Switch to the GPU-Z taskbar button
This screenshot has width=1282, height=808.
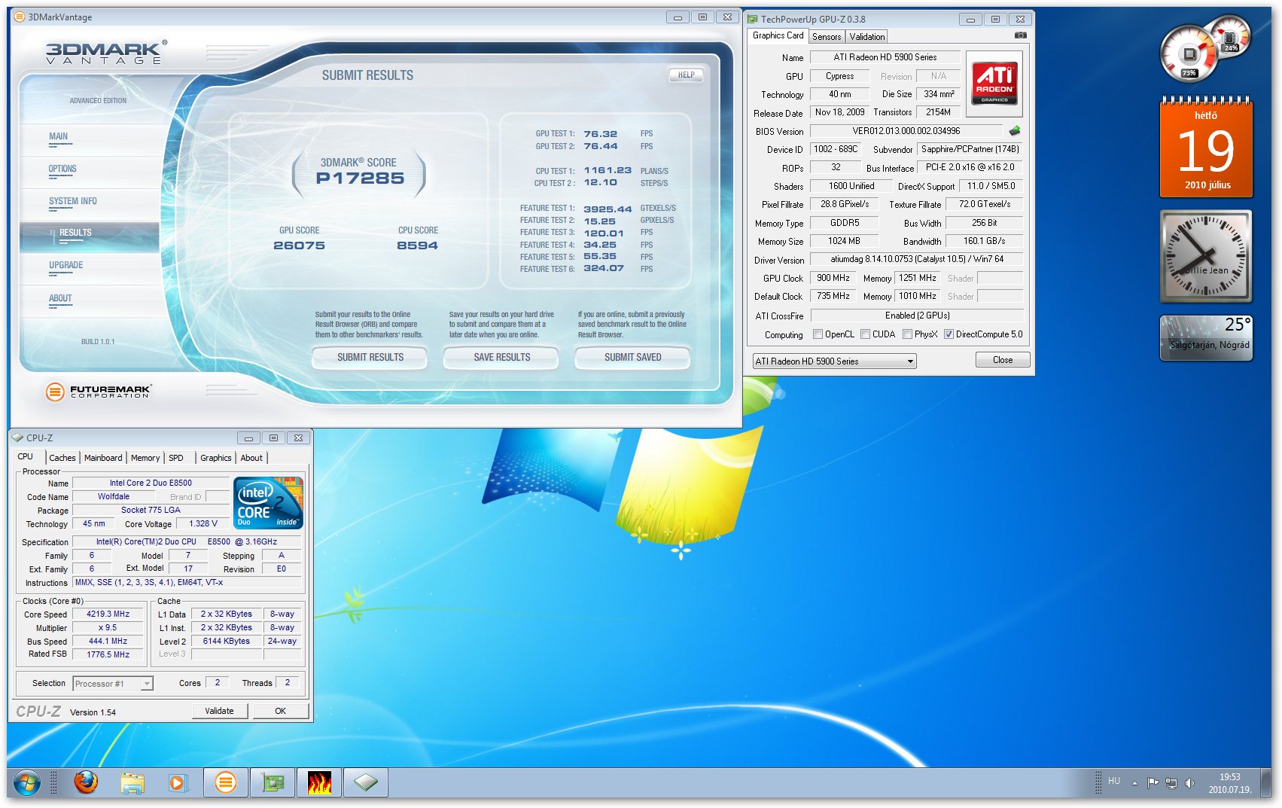[273, 783]
